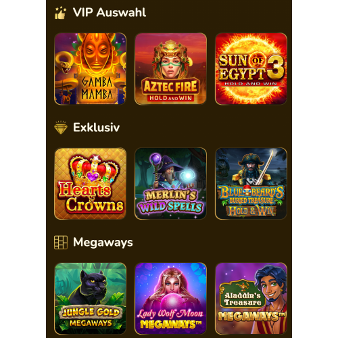Screen dimensions: 338x338
Task: Click the Megaways grid icon
Action: (x=61, y=243)
